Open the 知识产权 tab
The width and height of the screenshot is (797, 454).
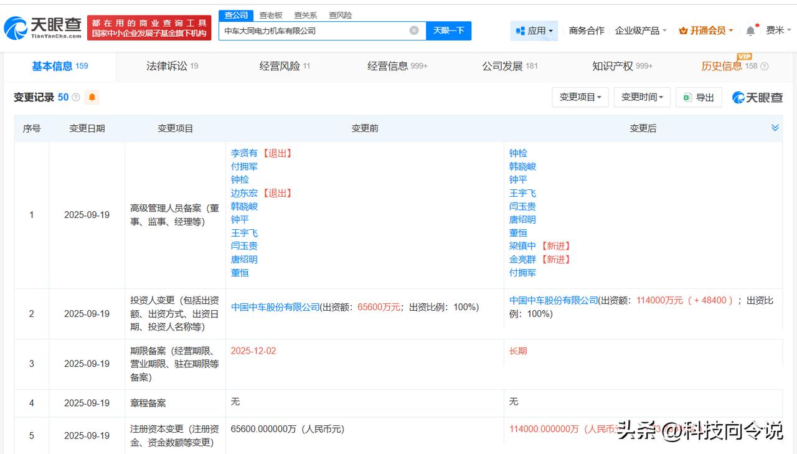[623, 66]
